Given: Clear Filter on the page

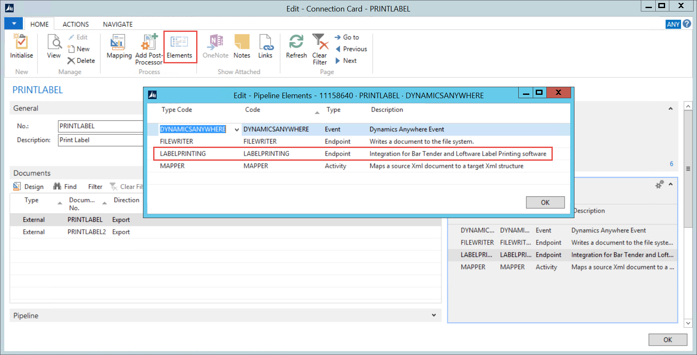Looking at the screenshot, I should (x=320, y=49).
